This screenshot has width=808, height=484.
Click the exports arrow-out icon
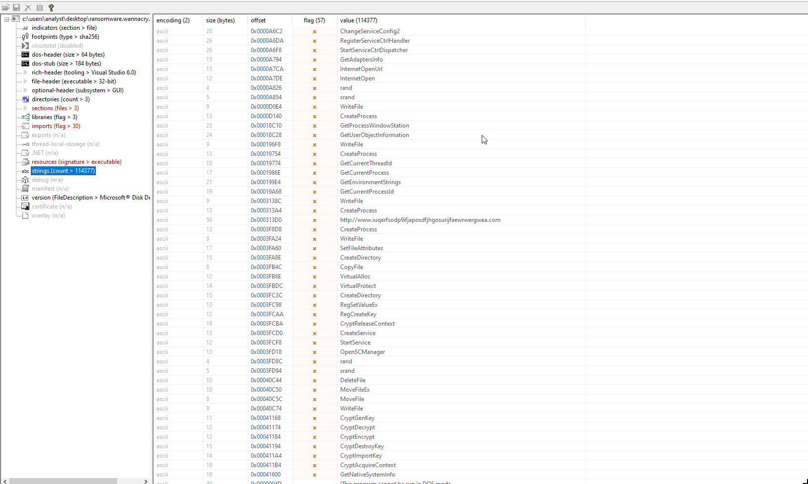[x=25, y=135]
